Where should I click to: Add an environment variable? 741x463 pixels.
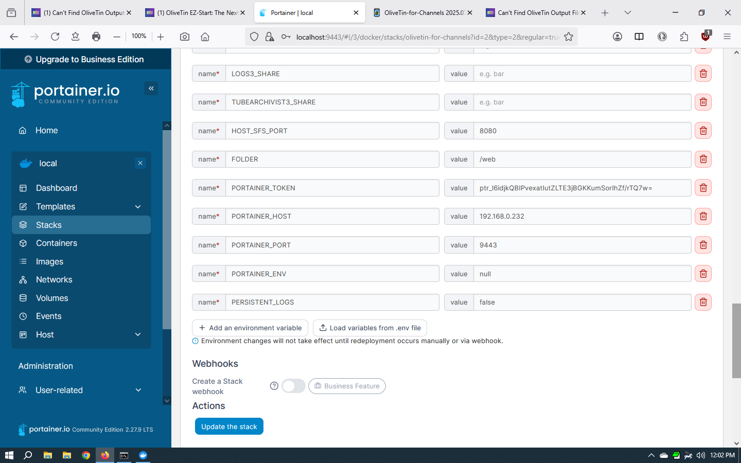pos(250,328)
